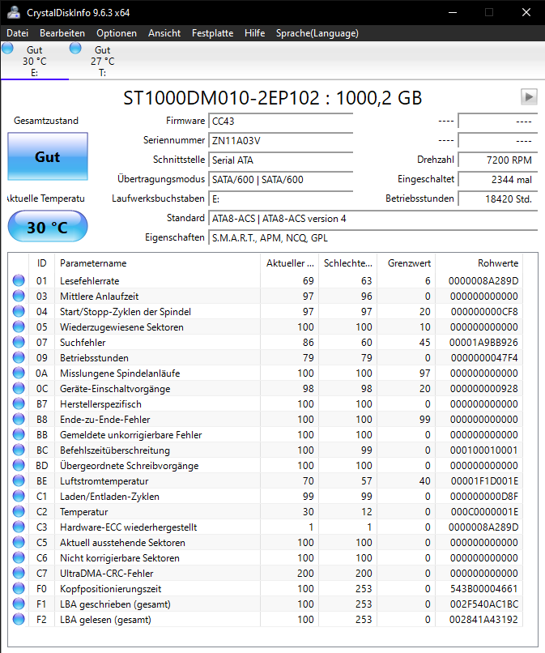This screenshot has height=653, width=545.
Task: Click the Firmware field CC43
Action: pyautogui.click(x=281, y=122)
